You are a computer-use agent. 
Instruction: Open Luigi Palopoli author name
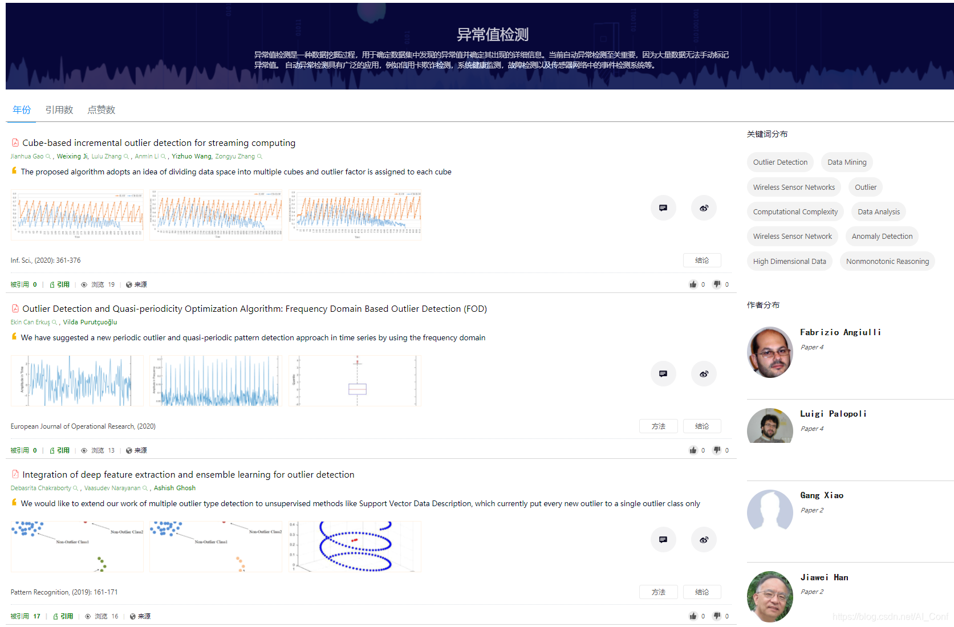(x=833, y=414)
